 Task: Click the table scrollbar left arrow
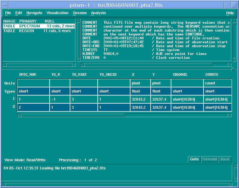(x=19, y=115)
